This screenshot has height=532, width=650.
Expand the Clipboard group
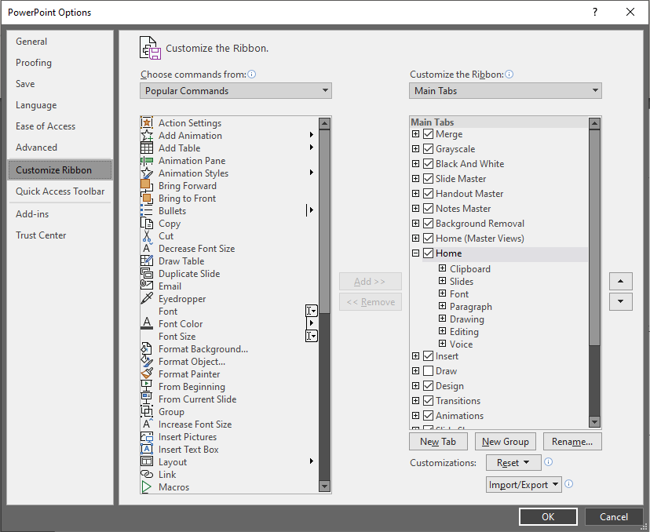[x=442, y=268]
